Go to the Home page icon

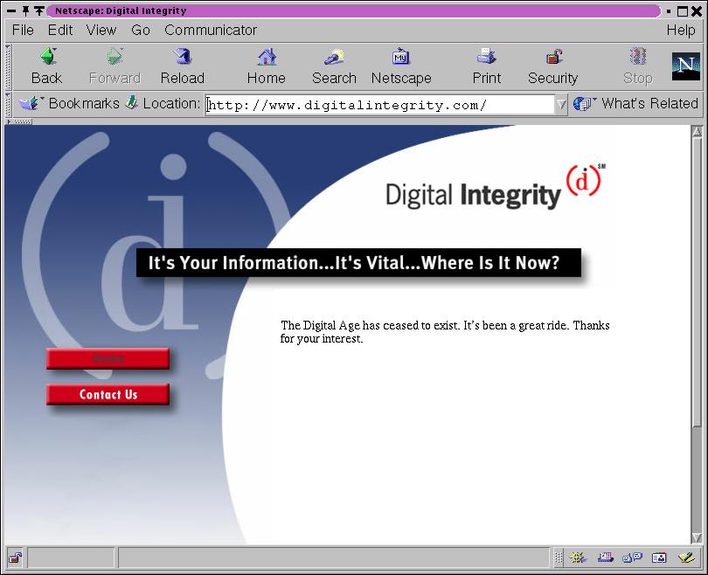pos(266,58)
